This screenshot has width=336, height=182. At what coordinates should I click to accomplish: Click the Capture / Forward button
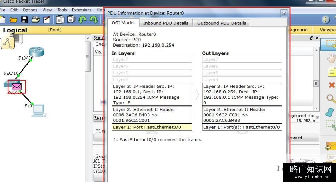pyautogui.click(x=305, y=138)
